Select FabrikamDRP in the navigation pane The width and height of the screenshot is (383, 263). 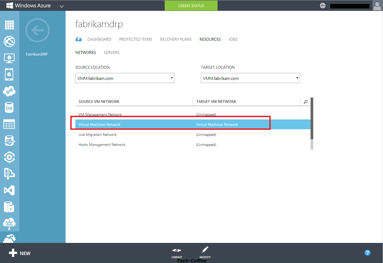(x=37, y=54)
